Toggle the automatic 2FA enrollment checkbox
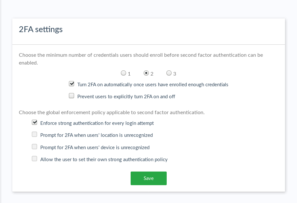The height and width of the screenshot is (203, 297). [71, 84]
